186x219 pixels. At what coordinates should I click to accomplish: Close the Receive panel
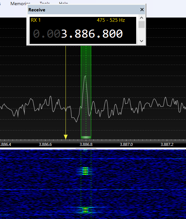142,10
